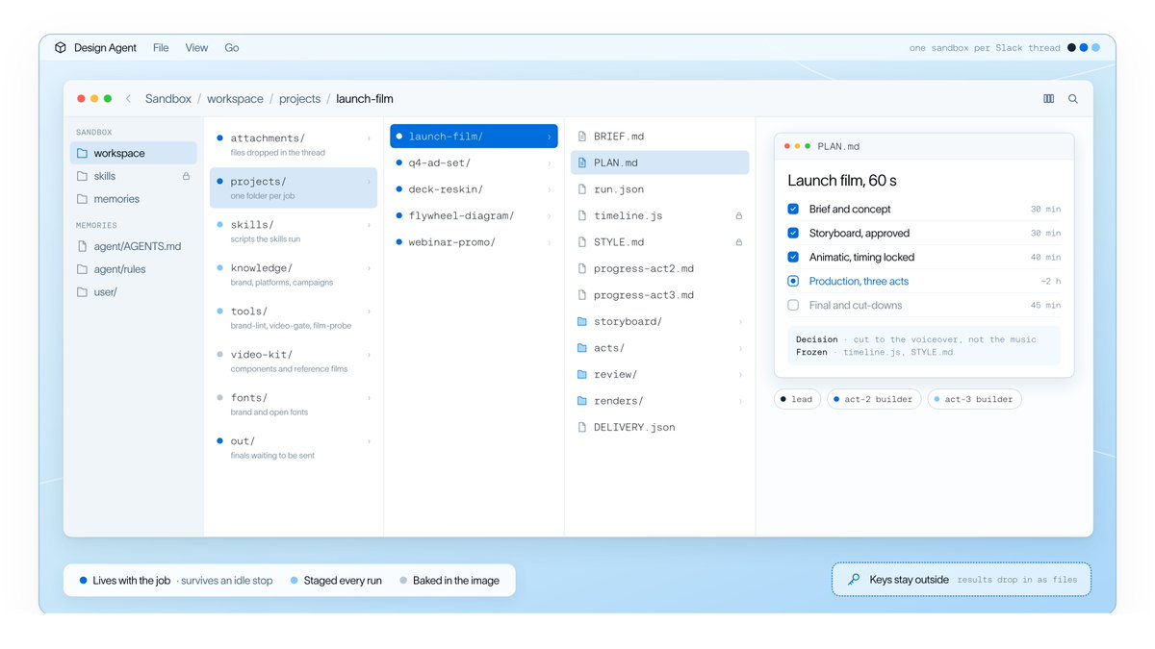The image size is (1155, 649).
Task: Click the key icon by Keys stay outside
Action: click(x=854, y=580)
